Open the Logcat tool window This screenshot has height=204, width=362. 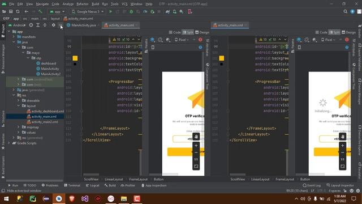point(92,185)
